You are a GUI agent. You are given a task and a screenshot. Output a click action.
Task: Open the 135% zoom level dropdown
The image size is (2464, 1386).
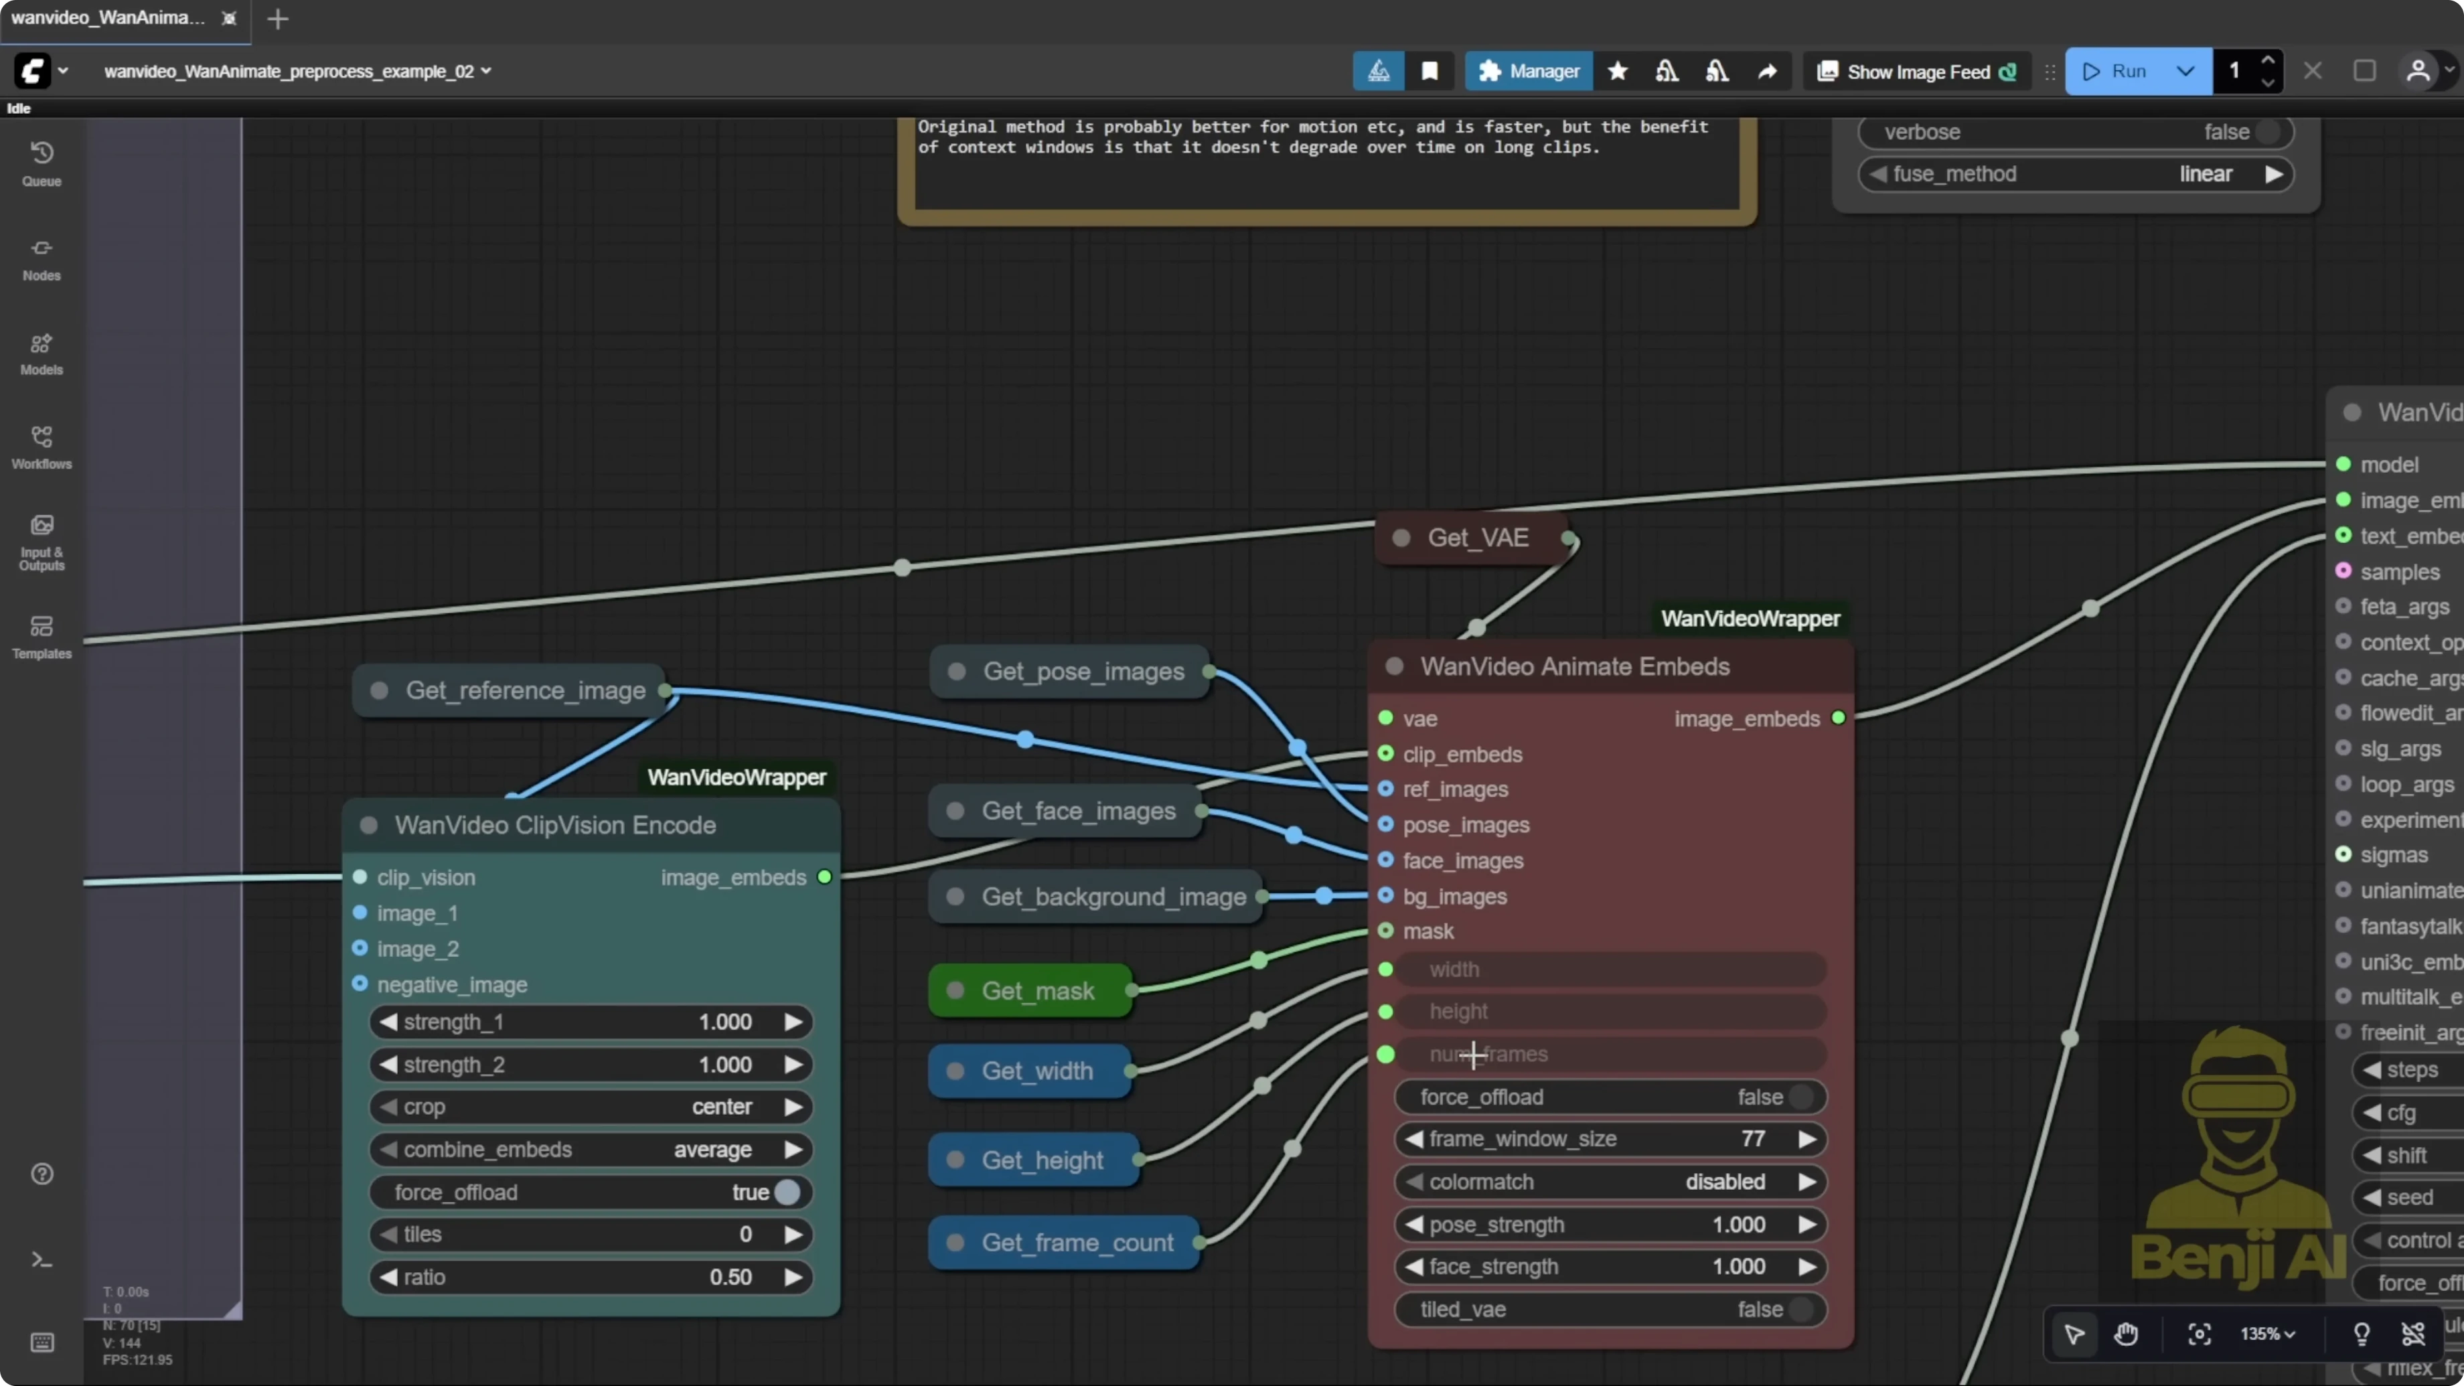point(2268,1334)
